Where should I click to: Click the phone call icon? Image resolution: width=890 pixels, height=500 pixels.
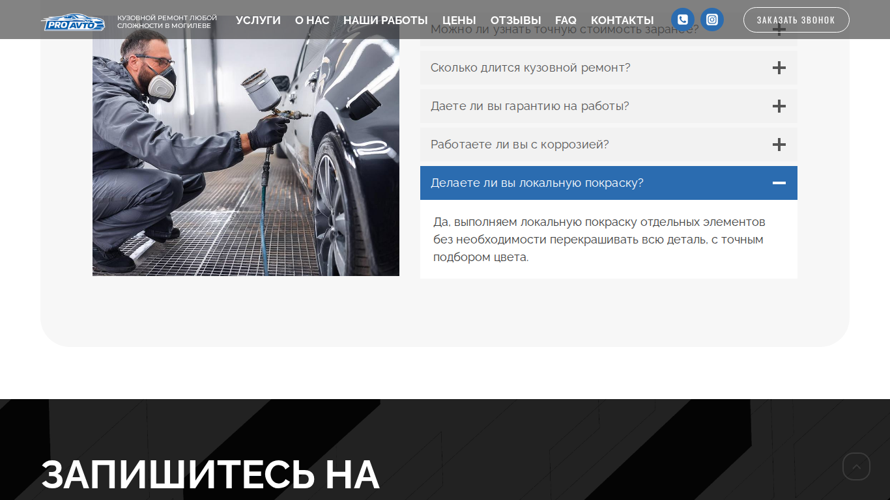tap(683, 20)
